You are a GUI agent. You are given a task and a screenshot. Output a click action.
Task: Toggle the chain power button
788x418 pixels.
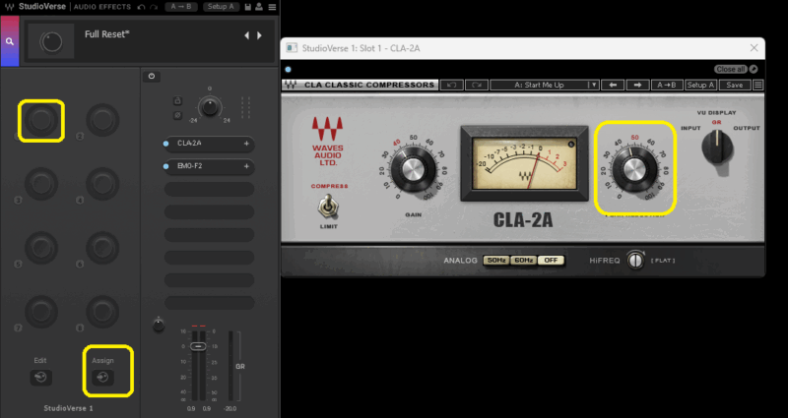tap(152, 77)
